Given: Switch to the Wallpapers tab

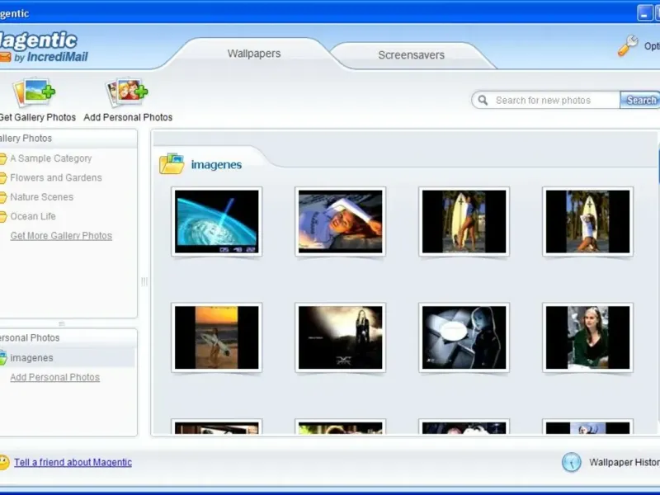Looking at the screenshot, I should coord(253,54).
